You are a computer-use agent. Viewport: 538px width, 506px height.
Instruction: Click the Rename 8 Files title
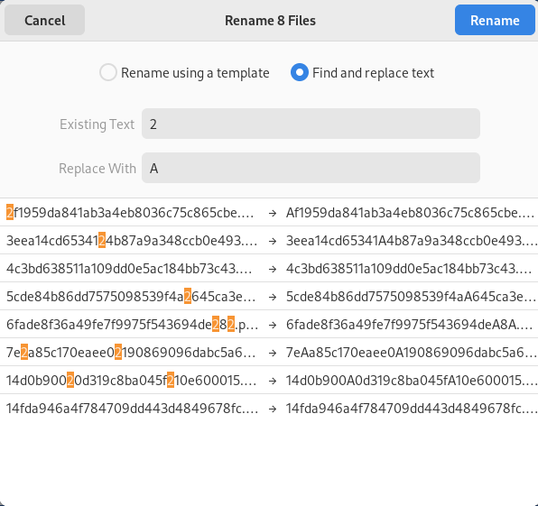point(270,21)
